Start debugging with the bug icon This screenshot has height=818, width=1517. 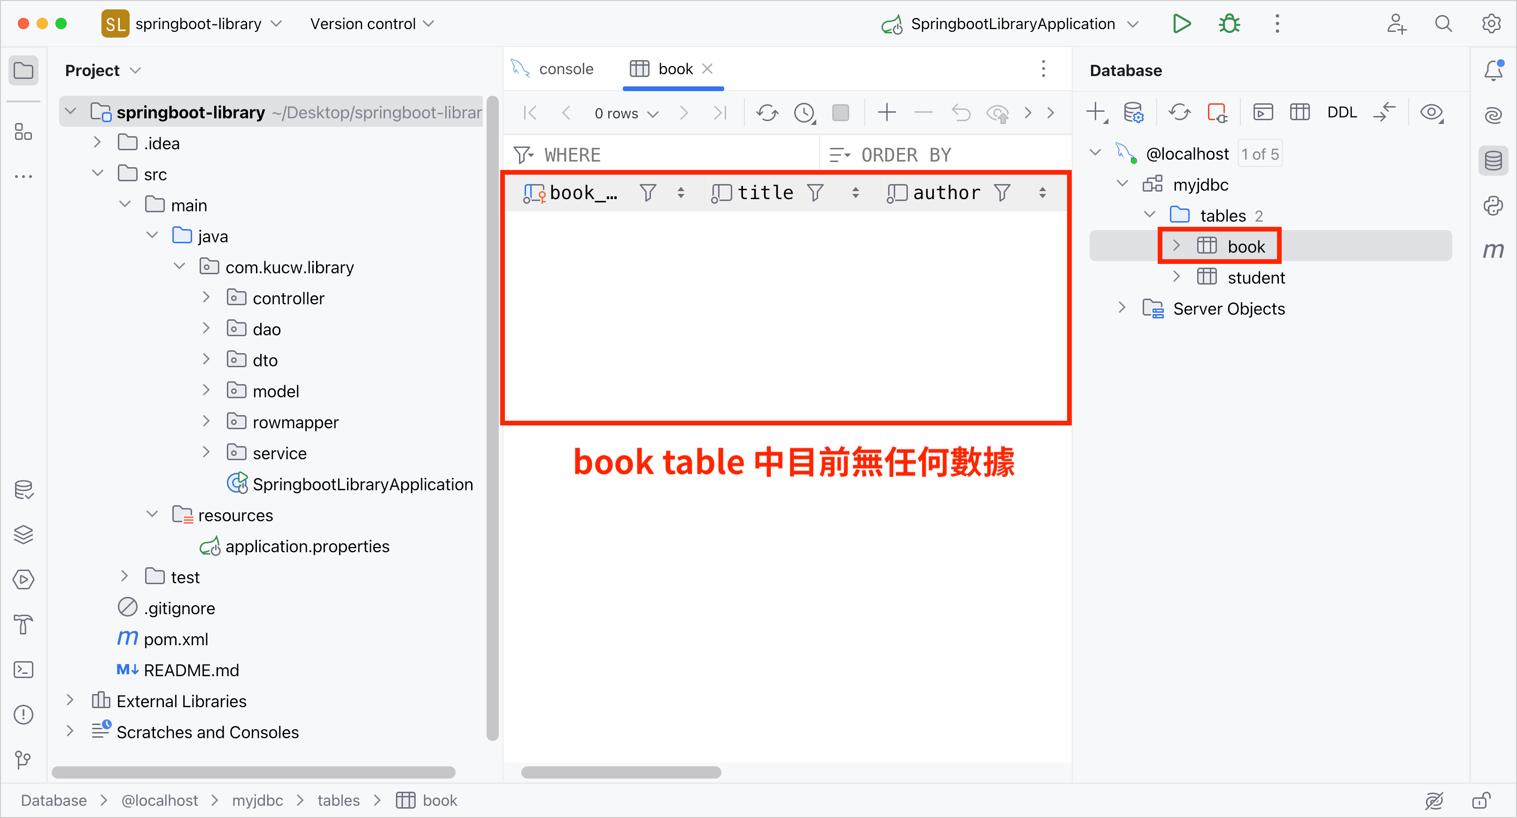click(1229, 23)
